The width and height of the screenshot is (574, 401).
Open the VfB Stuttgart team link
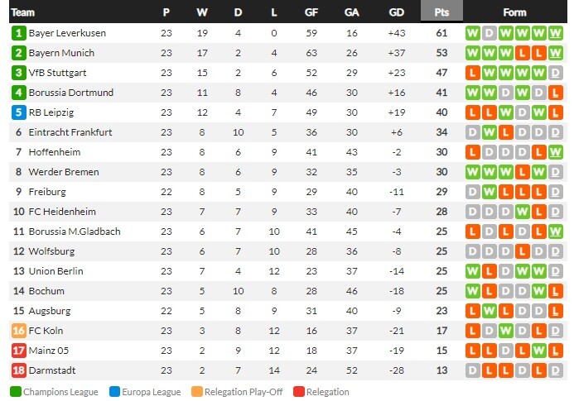pyautogui.click(x=57, y=73)
